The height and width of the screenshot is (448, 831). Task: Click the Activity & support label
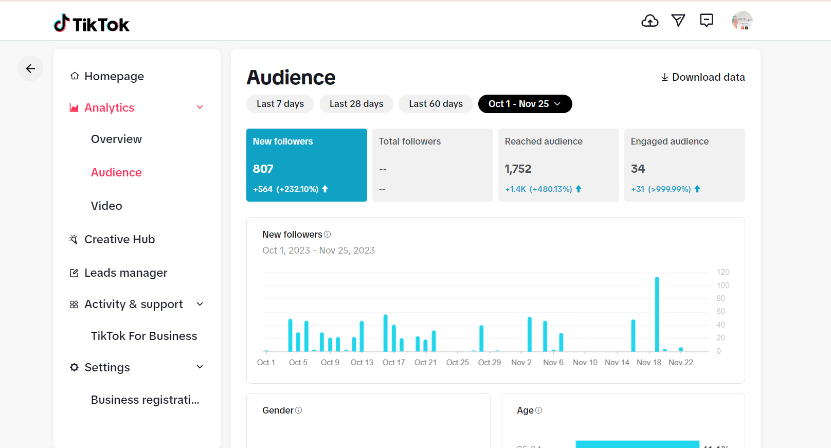tap(134, 304)
